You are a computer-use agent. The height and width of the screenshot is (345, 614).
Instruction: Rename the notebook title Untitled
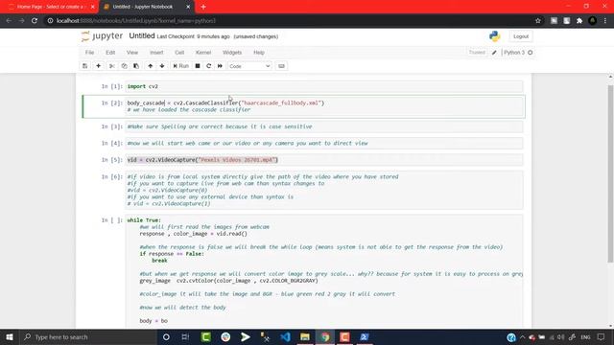142,36
